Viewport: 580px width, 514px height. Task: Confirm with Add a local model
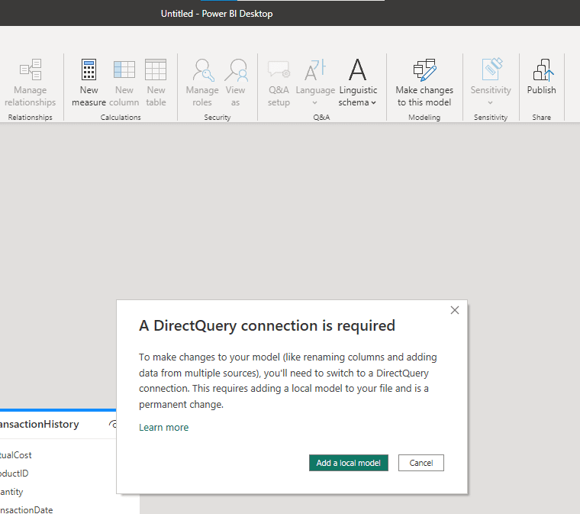point(349,463)
